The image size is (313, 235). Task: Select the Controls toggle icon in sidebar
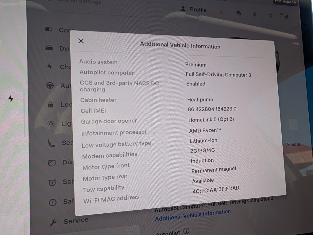point(49,29)
